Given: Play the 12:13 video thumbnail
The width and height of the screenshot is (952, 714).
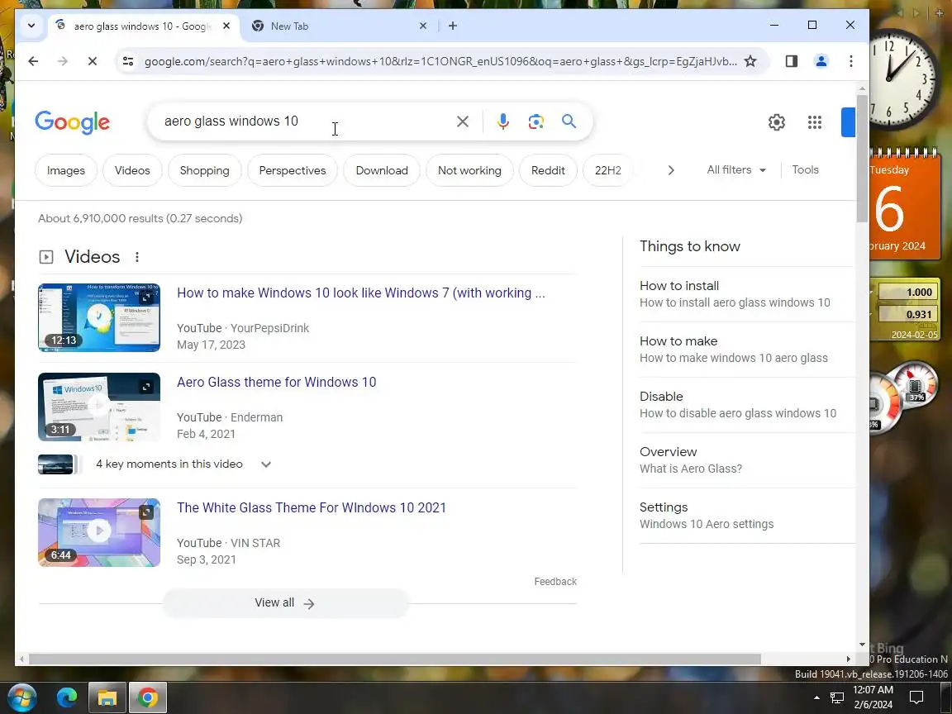Looking at the screenshot, I should click(99, 317).
